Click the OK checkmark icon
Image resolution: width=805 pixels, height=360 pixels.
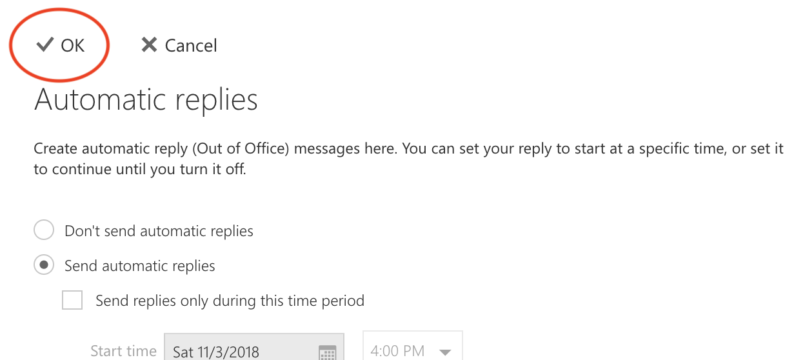click(45, 45)
